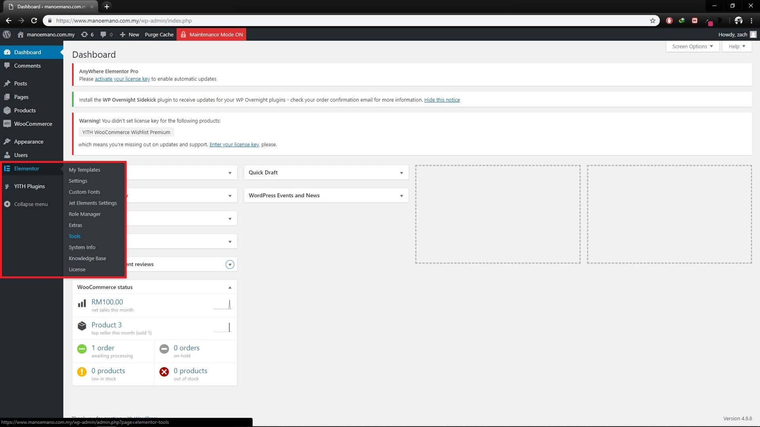
Task: Click the Pages icon in sidebar
Action: (x=7, y=97)
